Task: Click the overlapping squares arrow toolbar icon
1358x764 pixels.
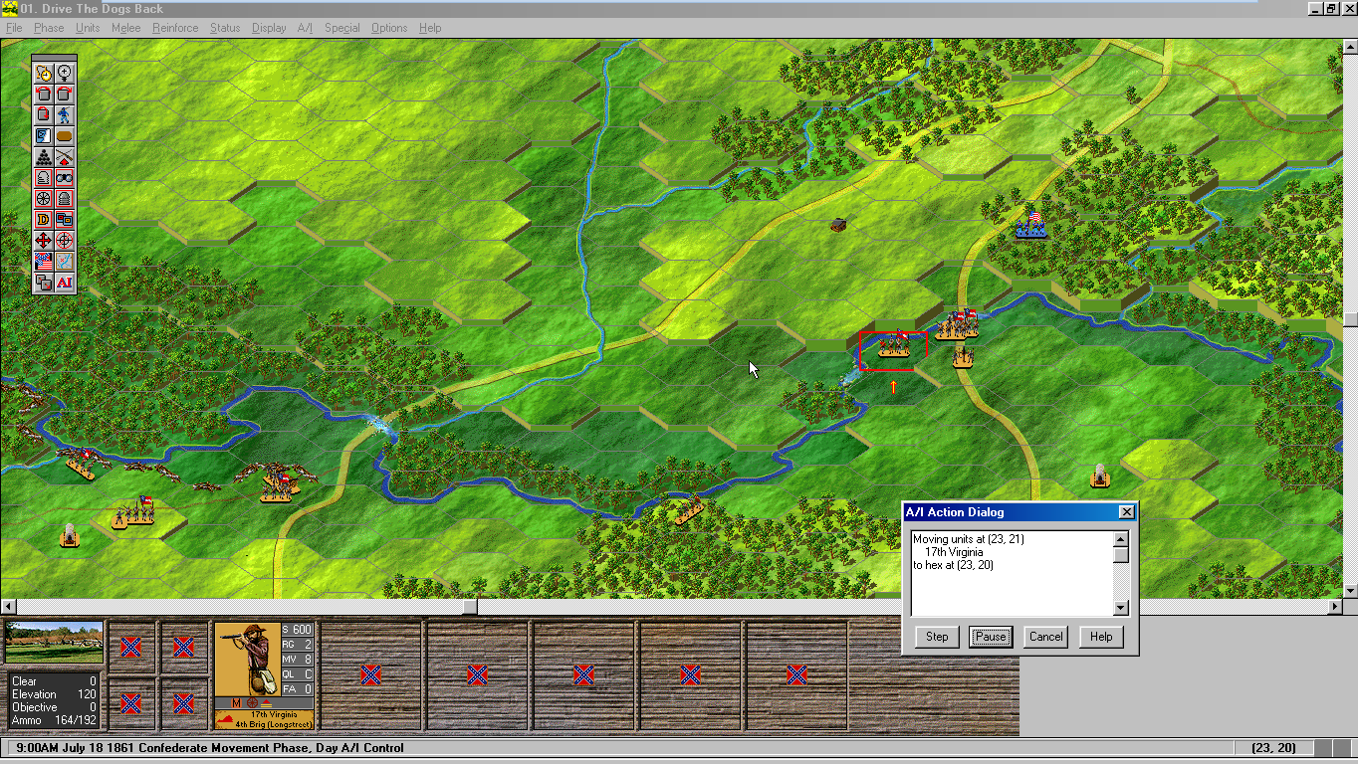Action: click(43, 282)
